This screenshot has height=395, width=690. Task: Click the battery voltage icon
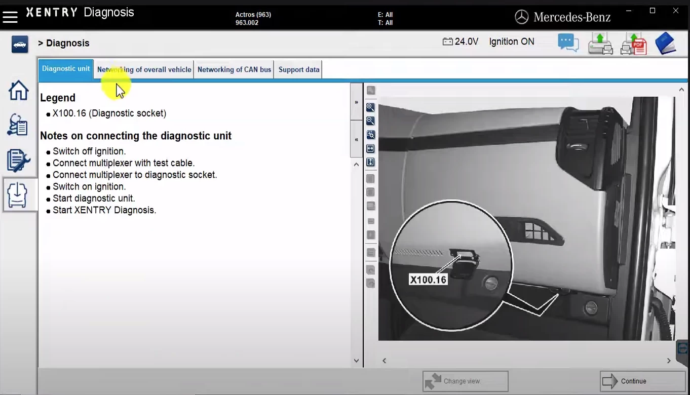[447, 42]
